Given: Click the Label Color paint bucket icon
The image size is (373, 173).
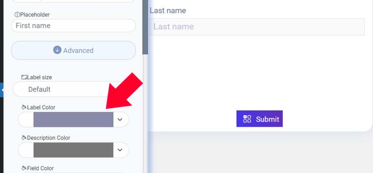Looking at the screenshot, I should pyautogui.click(x=24, y=107).
